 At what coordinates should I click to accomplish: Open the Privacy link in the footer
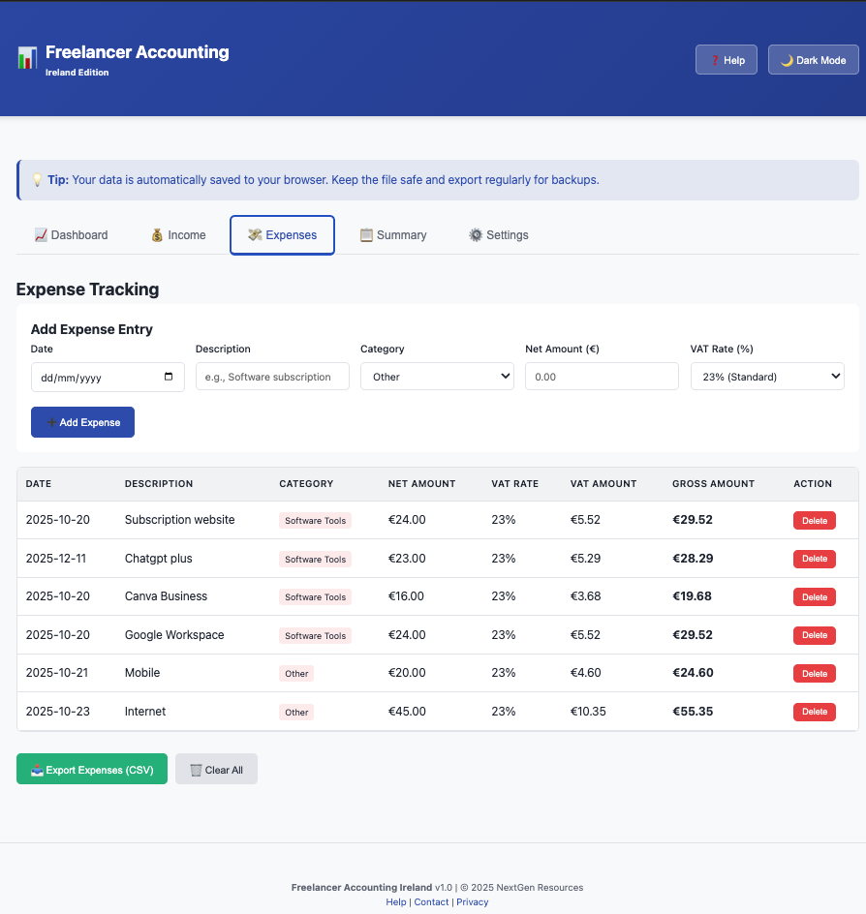click(473, 901)
